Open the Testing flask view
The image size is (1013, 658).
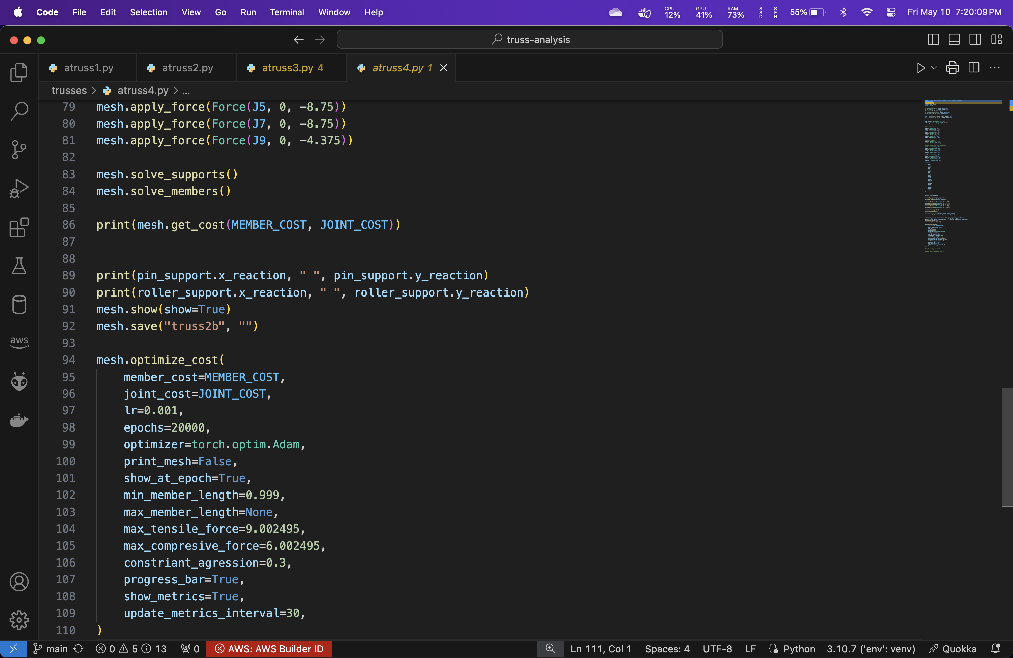click(19, 266)
